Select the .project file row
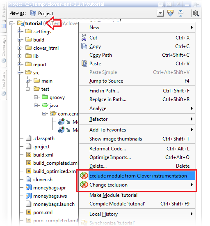 [38, 146]
